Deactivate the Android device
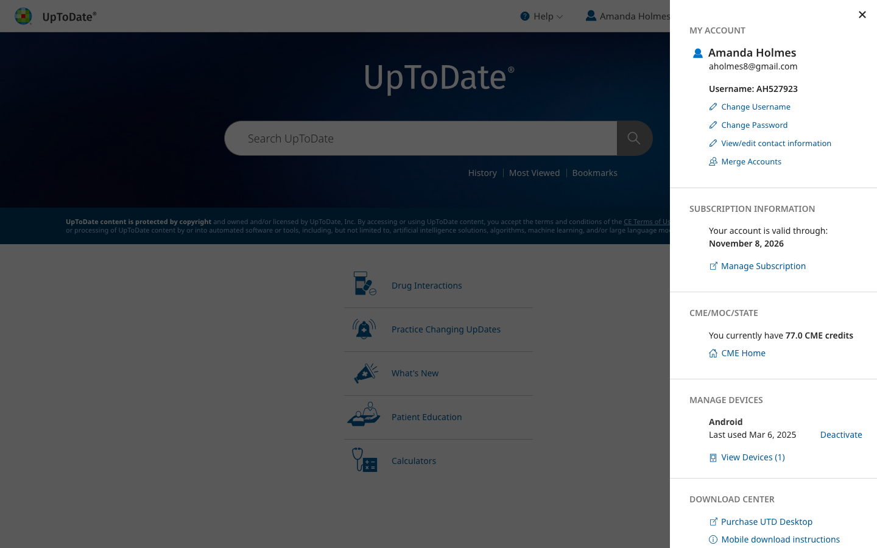This screenshot has height=548, width=877. point(841,435)
